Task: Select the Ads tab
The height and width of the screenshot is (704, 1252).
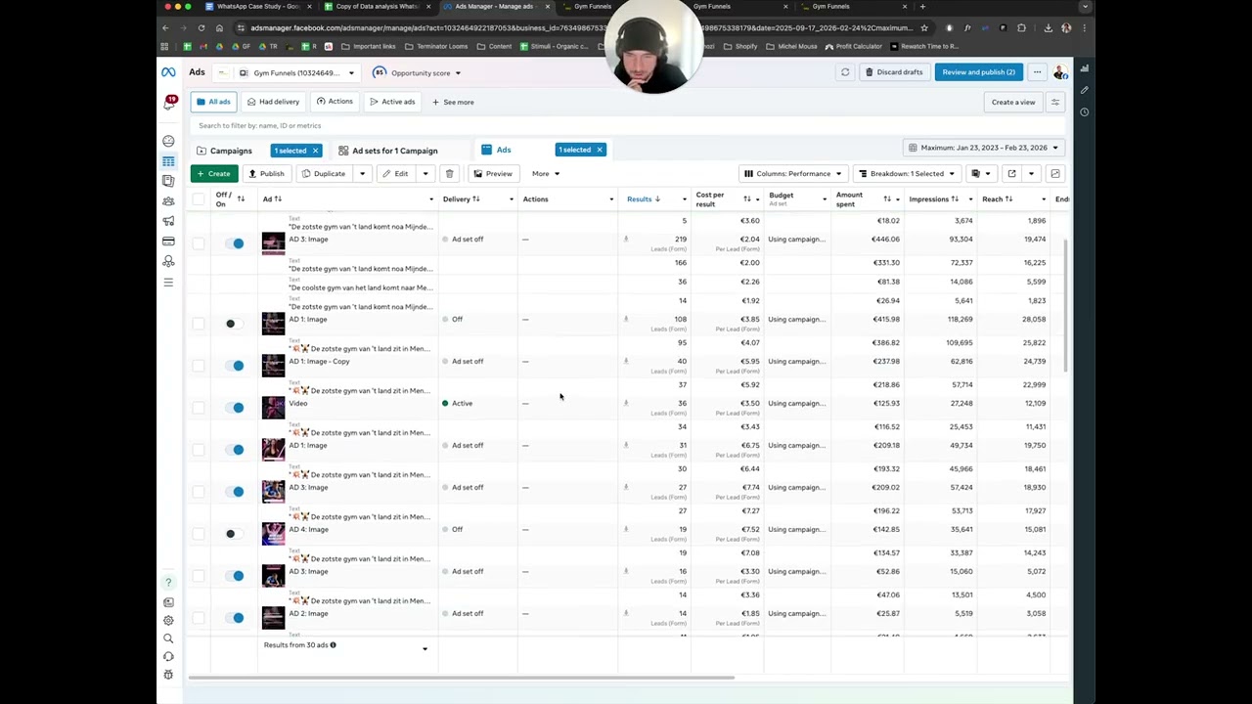Action: (x=504, y=150)
